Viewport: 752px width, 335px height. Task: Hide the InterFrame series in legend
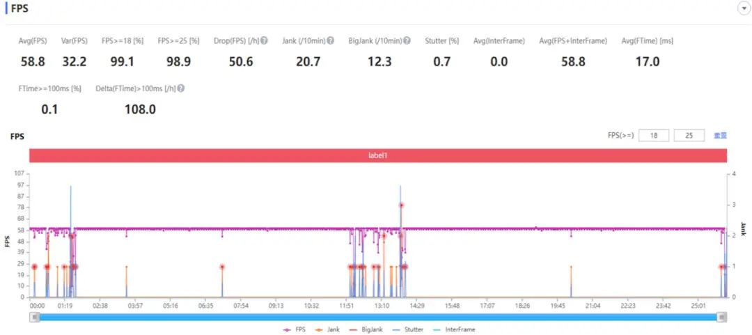click(x=454, y=329)
